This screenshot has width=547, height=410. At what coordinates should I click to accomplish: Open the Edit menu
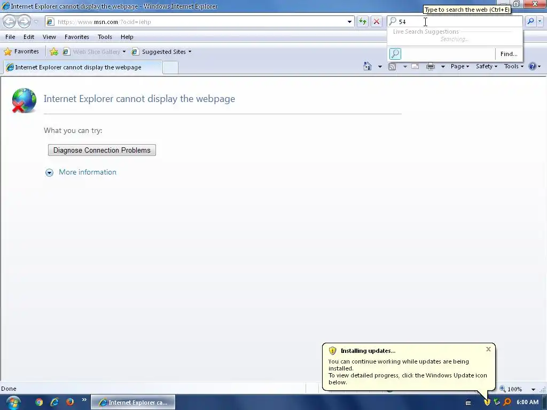(x=29, y=37)
